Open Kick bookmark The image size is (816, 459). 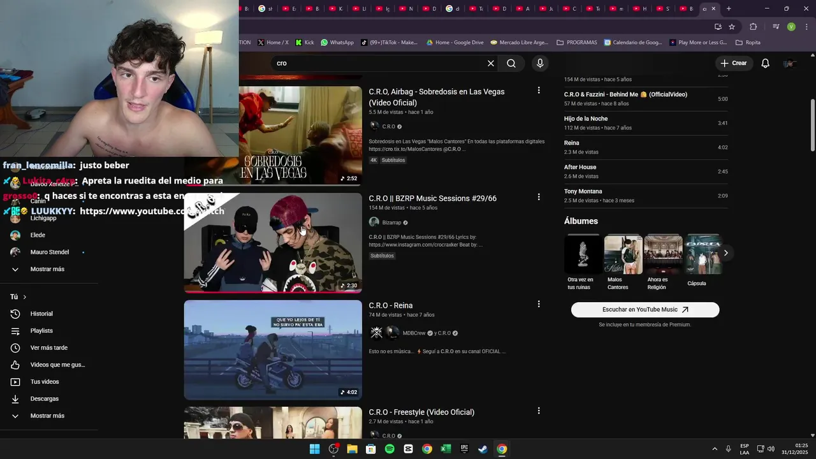pyautogui.click(x=304, y=43)
